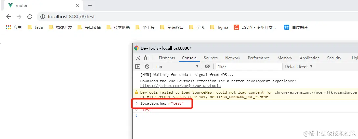This screenshot has height=139, width=358.
Task: Click the HMR waiting message line
Action: tap(187, 75)
